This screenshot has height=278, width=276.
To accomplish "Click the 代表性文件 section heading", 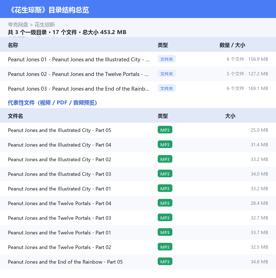I will [x=52, y=103].
